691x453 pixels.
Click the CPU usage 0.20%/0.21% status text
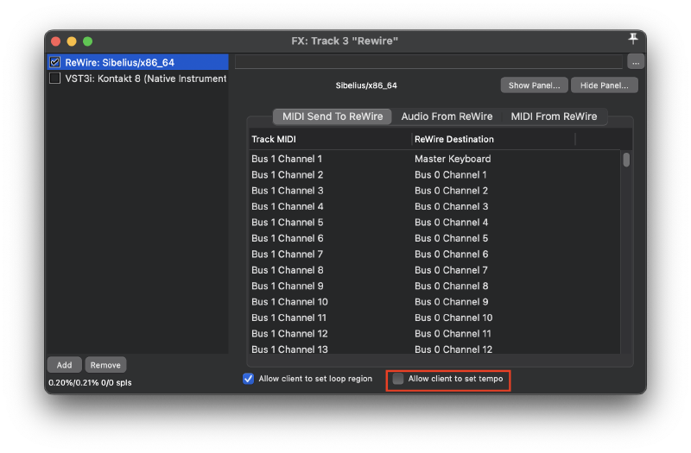90,382
